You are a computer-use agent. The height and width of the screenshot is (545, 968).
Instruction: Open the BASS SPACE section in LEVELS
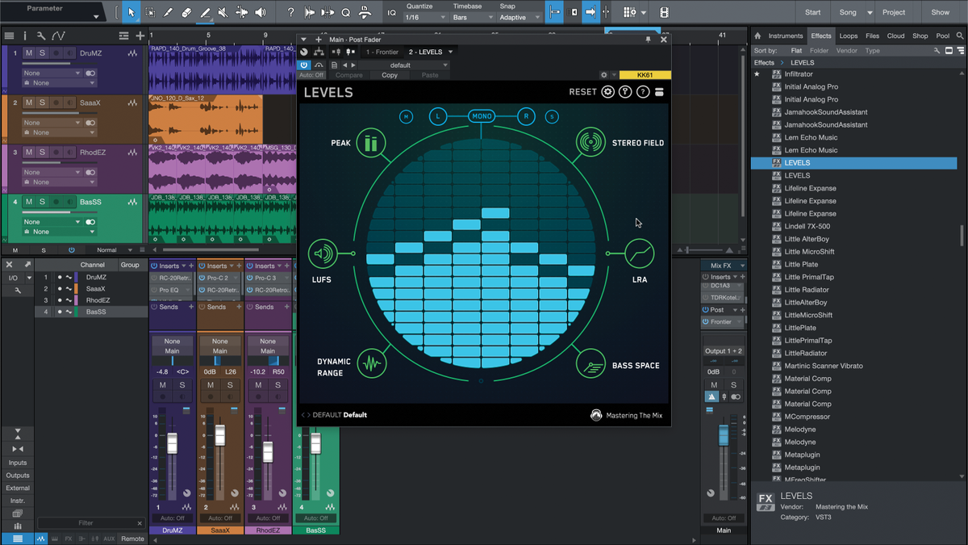coord(592,363)
